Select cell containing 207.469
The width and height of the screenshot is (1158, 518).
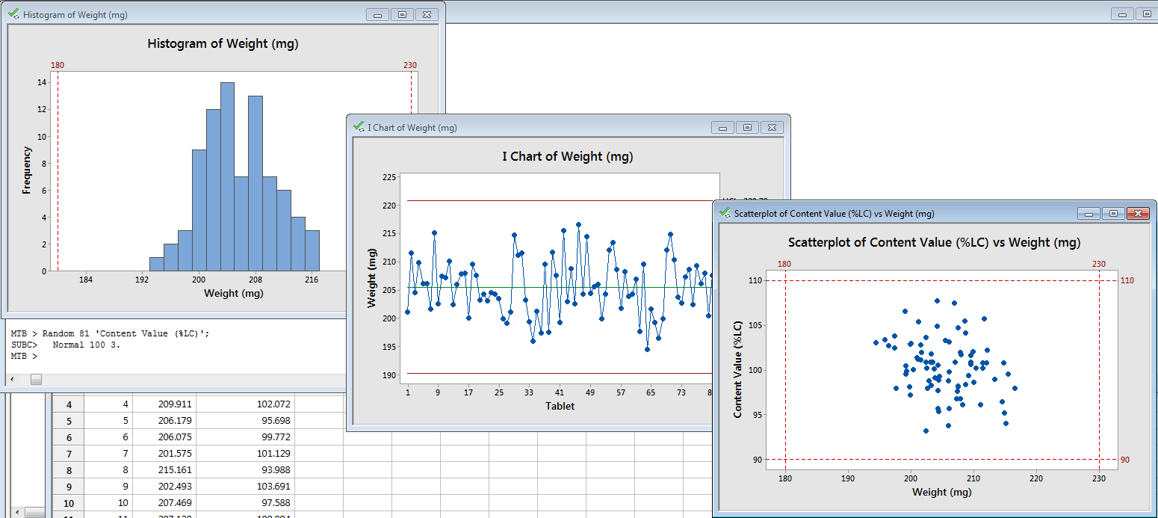click(164, 503)
